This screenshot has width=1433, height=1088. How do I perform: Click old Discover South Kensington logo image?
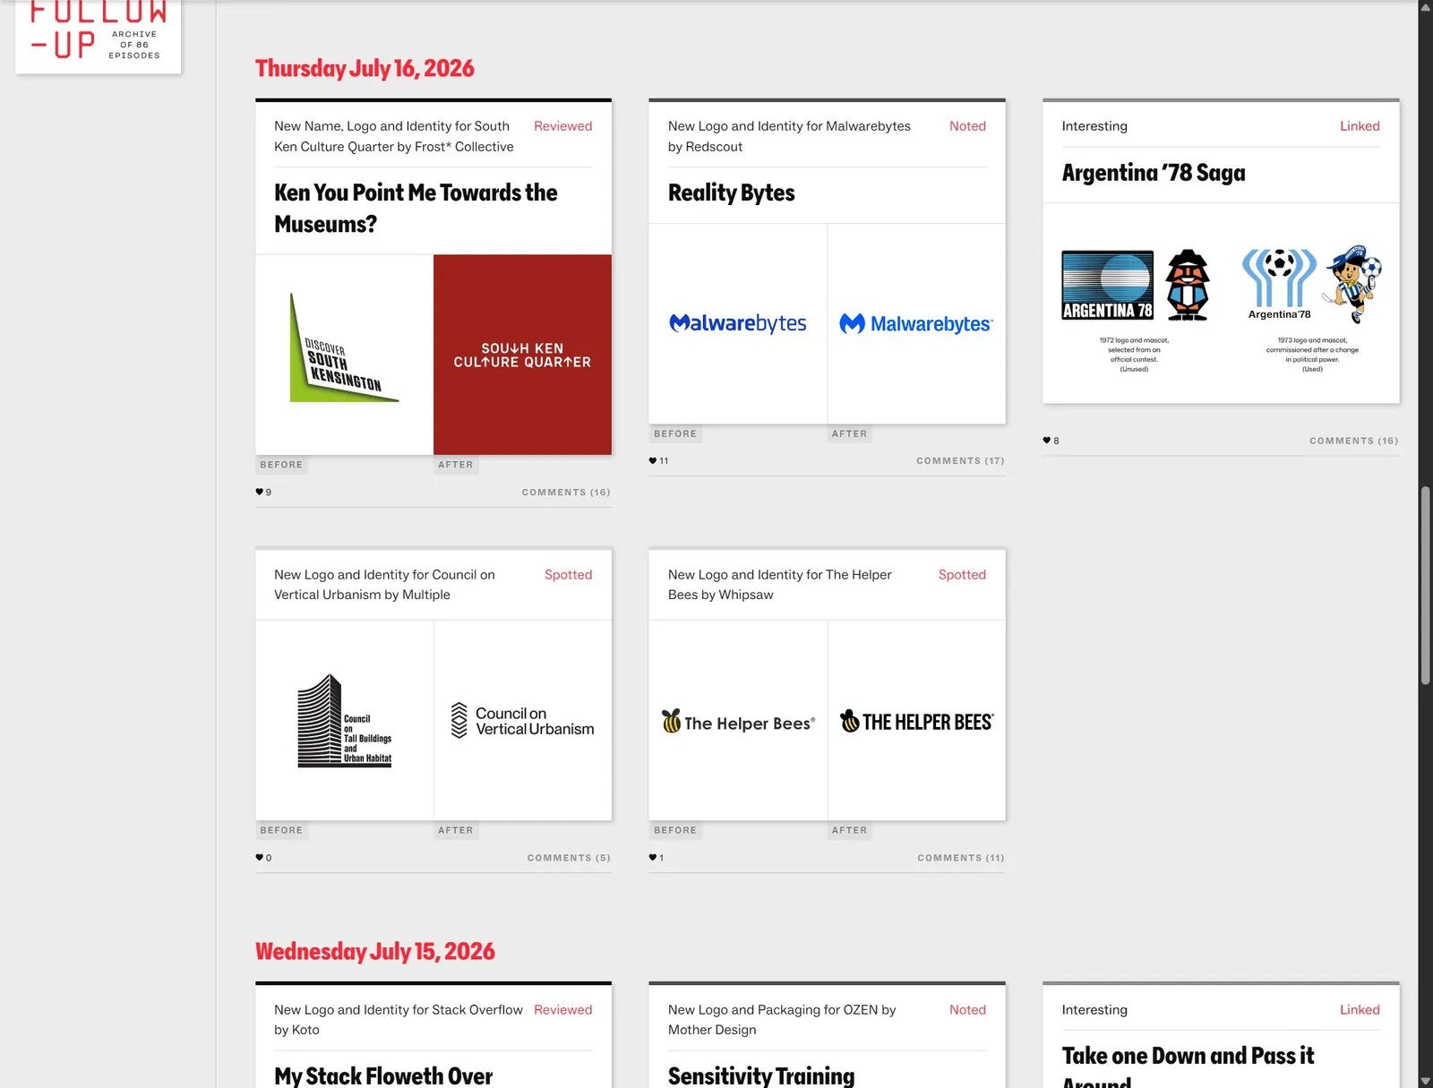[344, 355]
